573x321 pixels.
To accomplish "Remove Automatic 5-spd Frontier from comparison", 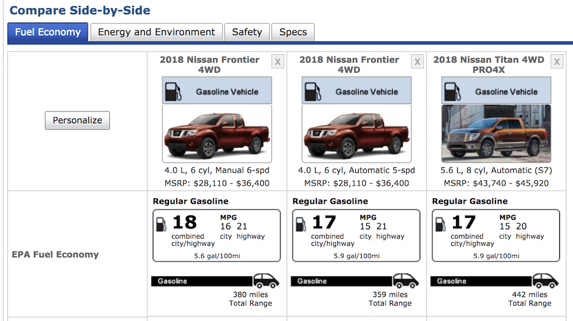I will pos(417,62).
